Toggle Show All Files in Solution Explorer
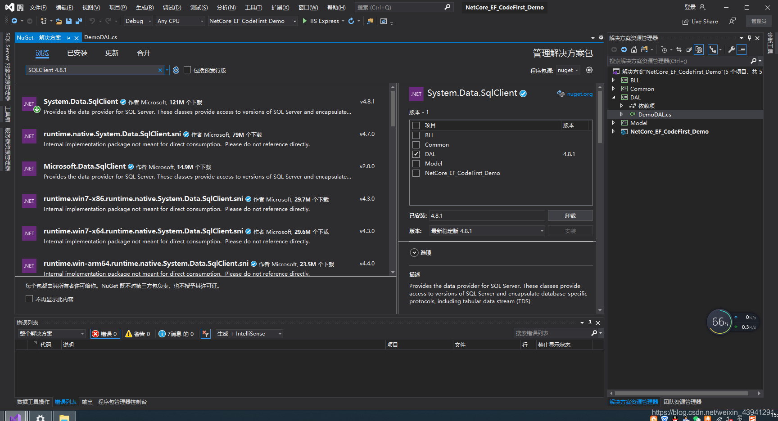 [699, 49]
